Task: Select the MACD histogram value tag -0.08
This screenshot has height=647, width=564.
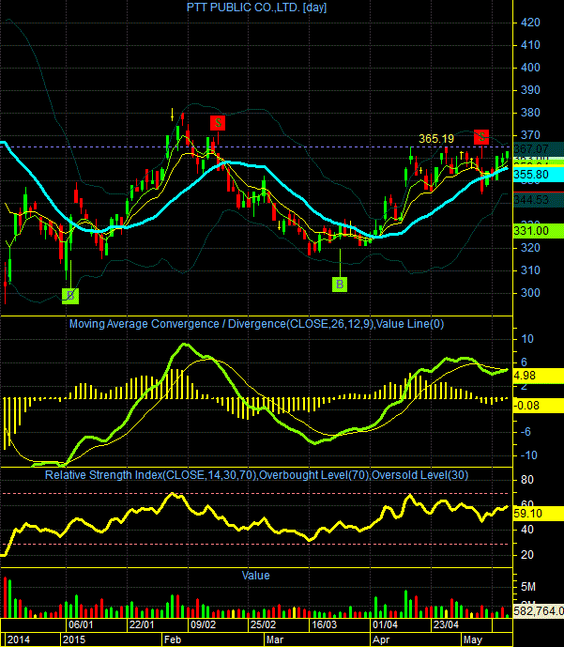Action: click(x=539, y=406)
